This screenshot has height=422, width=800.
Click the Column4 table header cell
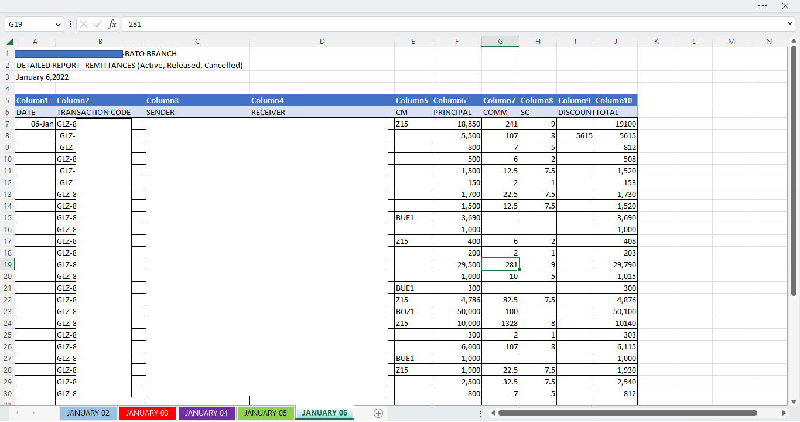[322, 100]
